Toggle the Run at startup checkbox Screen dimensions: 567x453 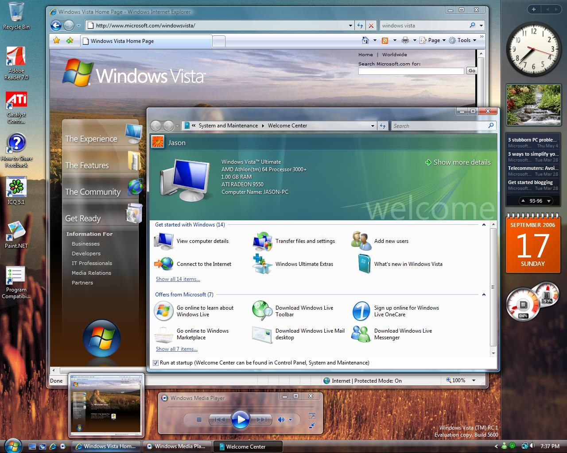click(x=155, y=363)
